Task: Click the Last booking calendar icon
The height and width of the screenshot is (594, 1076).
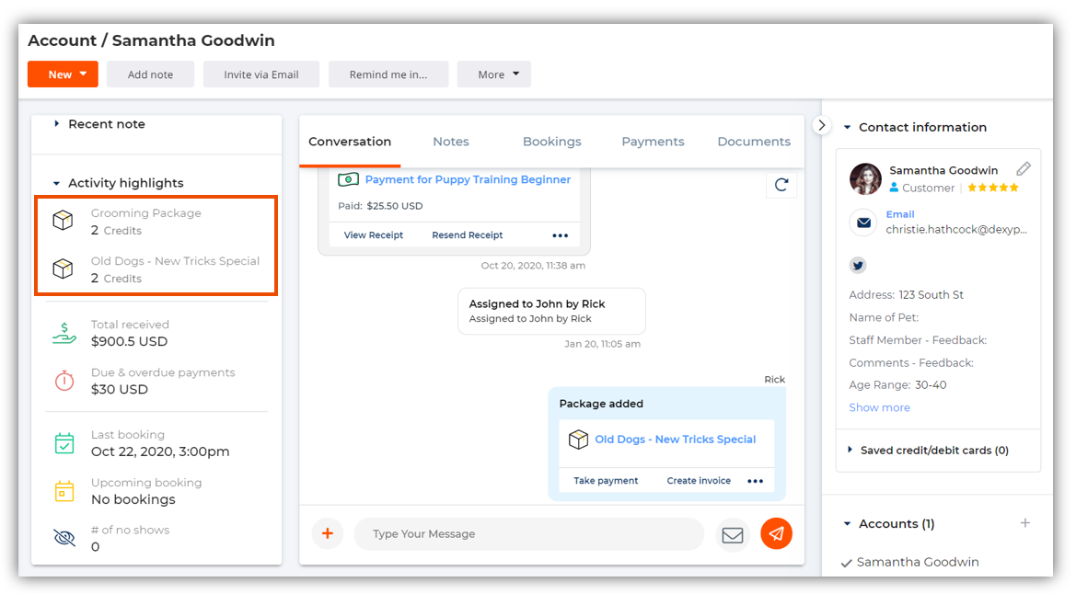Action: (64, 443)
